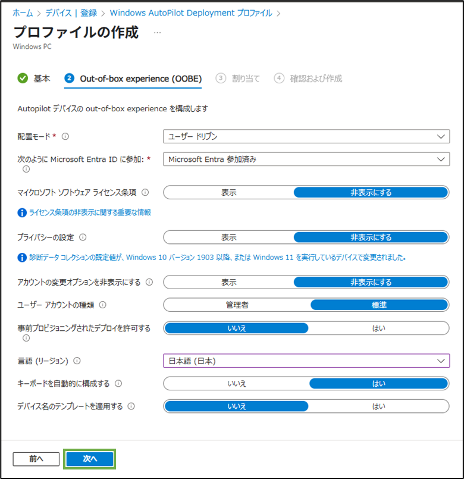Screen dimensions: 464x479
Task: Click info icon under Microsoft Entra ID に参加 label
Action: [x=26, y=169]
